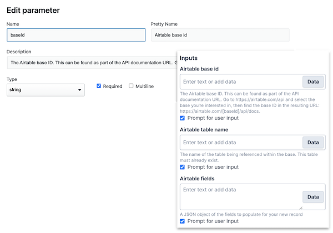Screen dimensions: 333x233
Task: Click the Description text field
Action: tap(92, 63)
